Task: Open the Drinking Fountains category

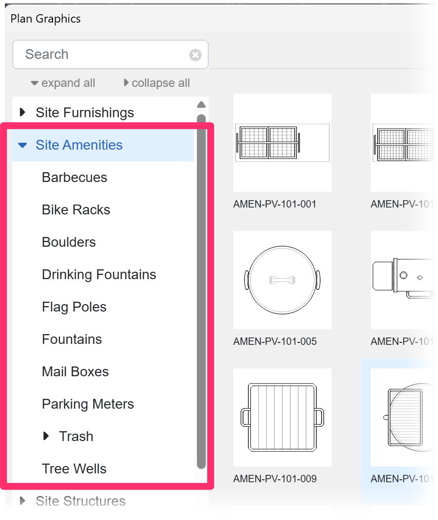Action: pyautogui.click(x=99, y=274)
